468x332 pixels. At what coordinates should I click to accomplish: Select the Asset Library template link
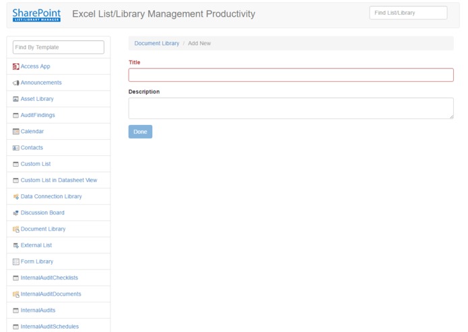pos(37,99)
